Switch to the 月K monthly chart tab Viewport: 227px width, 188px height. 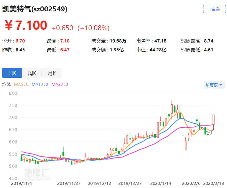pos(52,73)
